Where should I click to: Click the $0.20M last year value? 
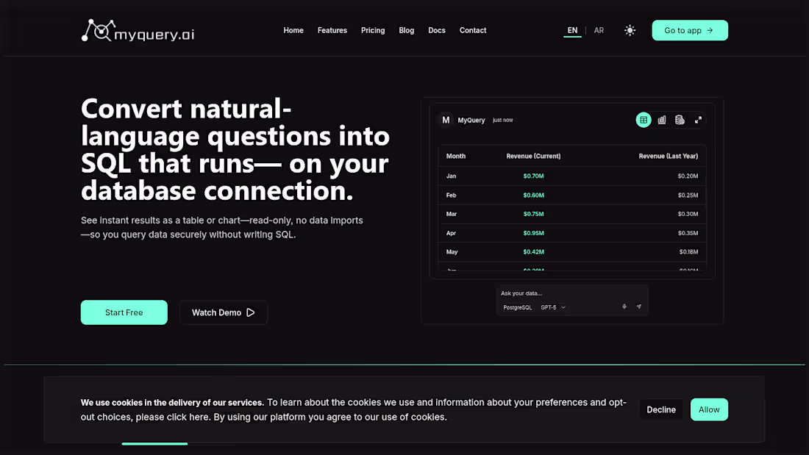pos(688,176)
